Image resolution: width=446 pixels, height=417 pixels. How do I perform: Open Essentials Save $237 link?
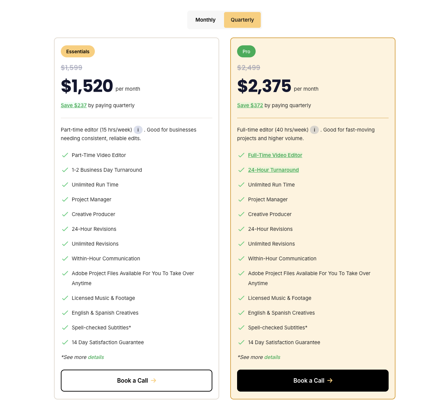click(74, 105)
